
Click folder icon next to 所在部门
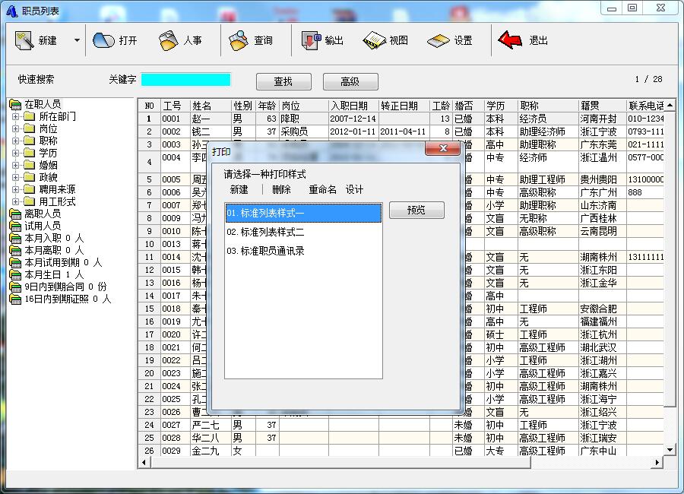(29, 116)
